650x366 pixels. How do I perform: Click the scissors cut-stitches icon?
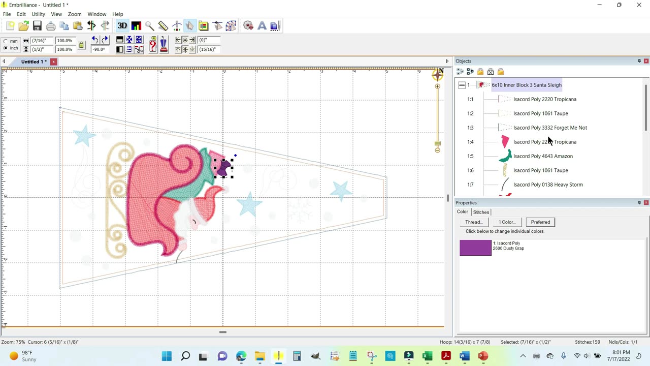click(x=139, y=49)
